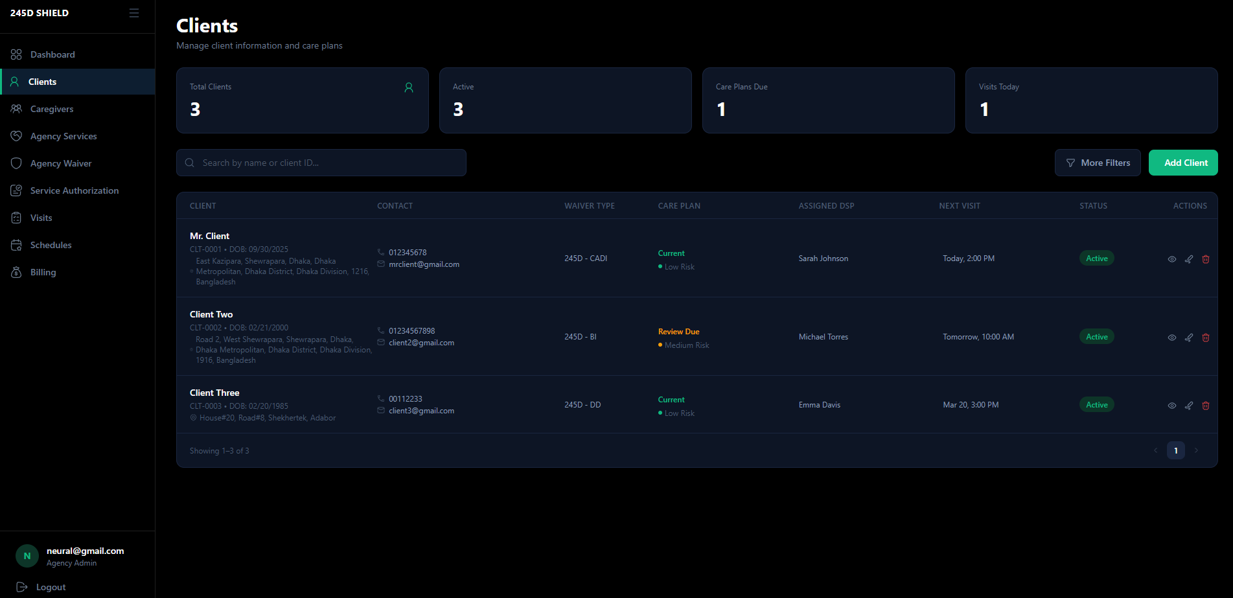View Client Two details eye icon
1233x598 pixels.
pyautogui.click(x=1172, y=338)
